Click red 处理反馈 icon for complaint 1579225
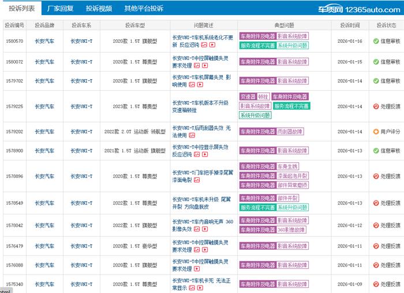The width and height of the screenshot is (404, 293). [x=376, y=106]
